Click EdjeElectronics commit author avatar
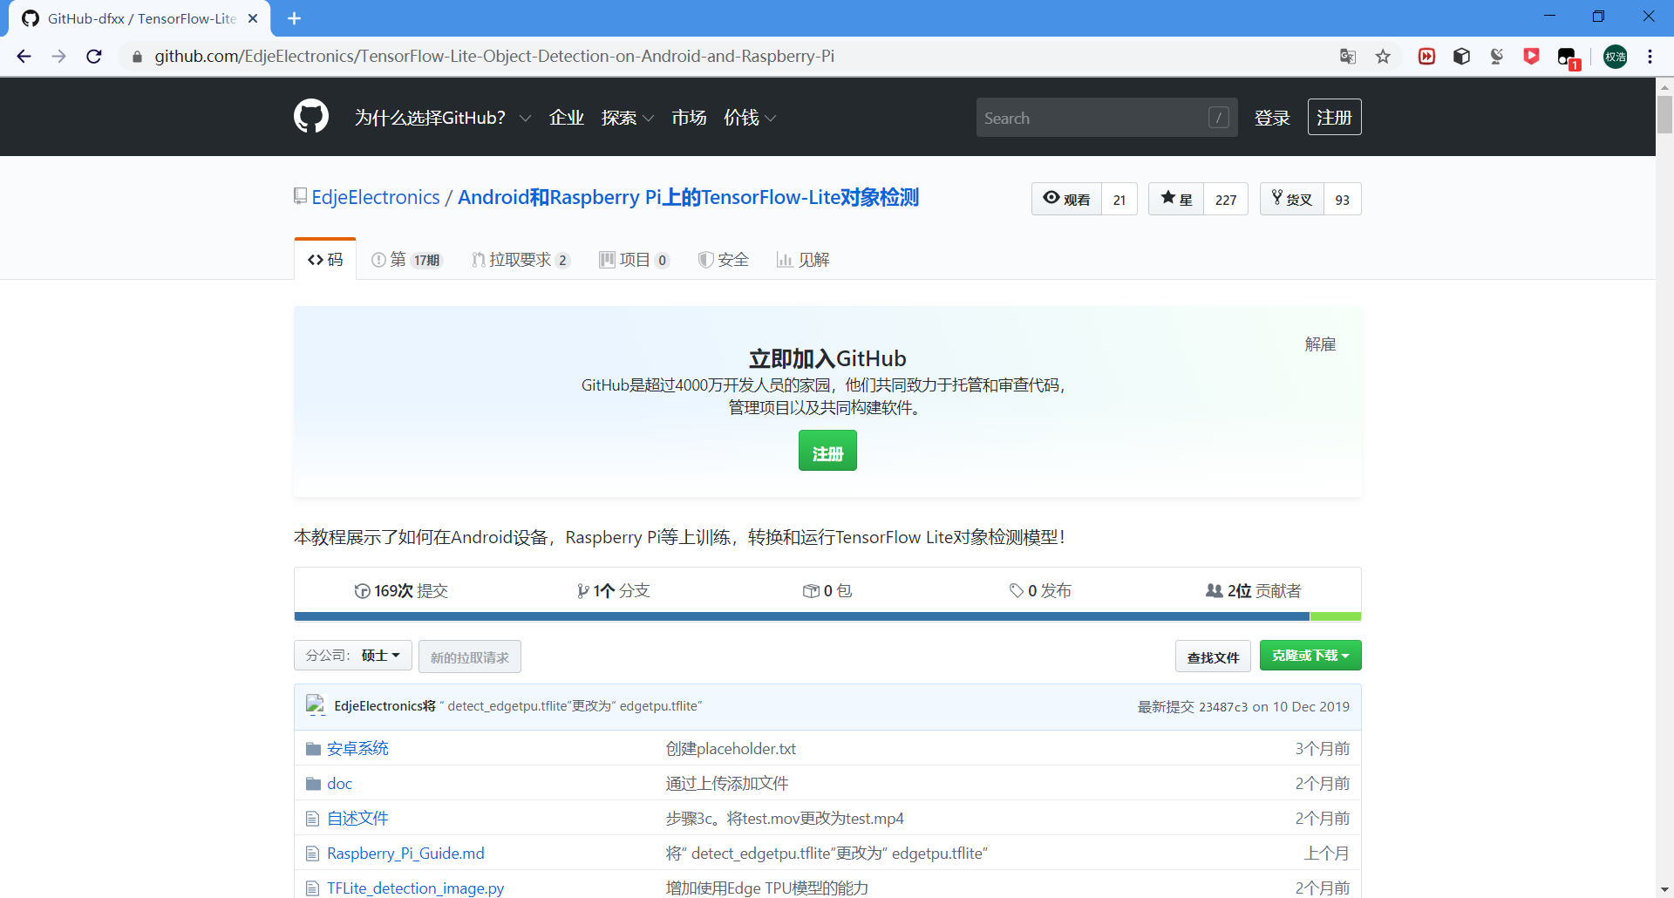Viewport: 1674px width, 898px height. tap(316, 706)
